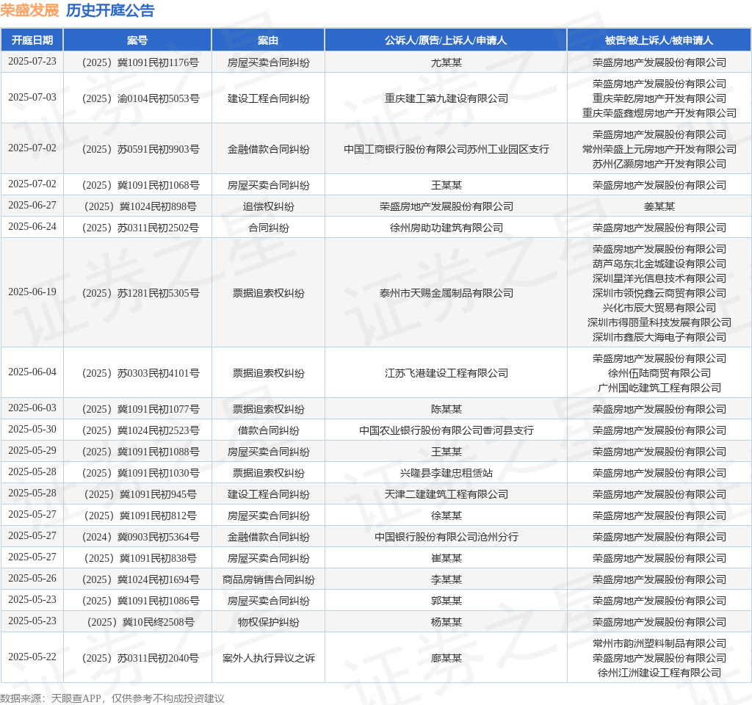Select plaintiff 泰州市天赐金属制品有限公司
This screenshot has width=752, height=705.
coord(446,293)
